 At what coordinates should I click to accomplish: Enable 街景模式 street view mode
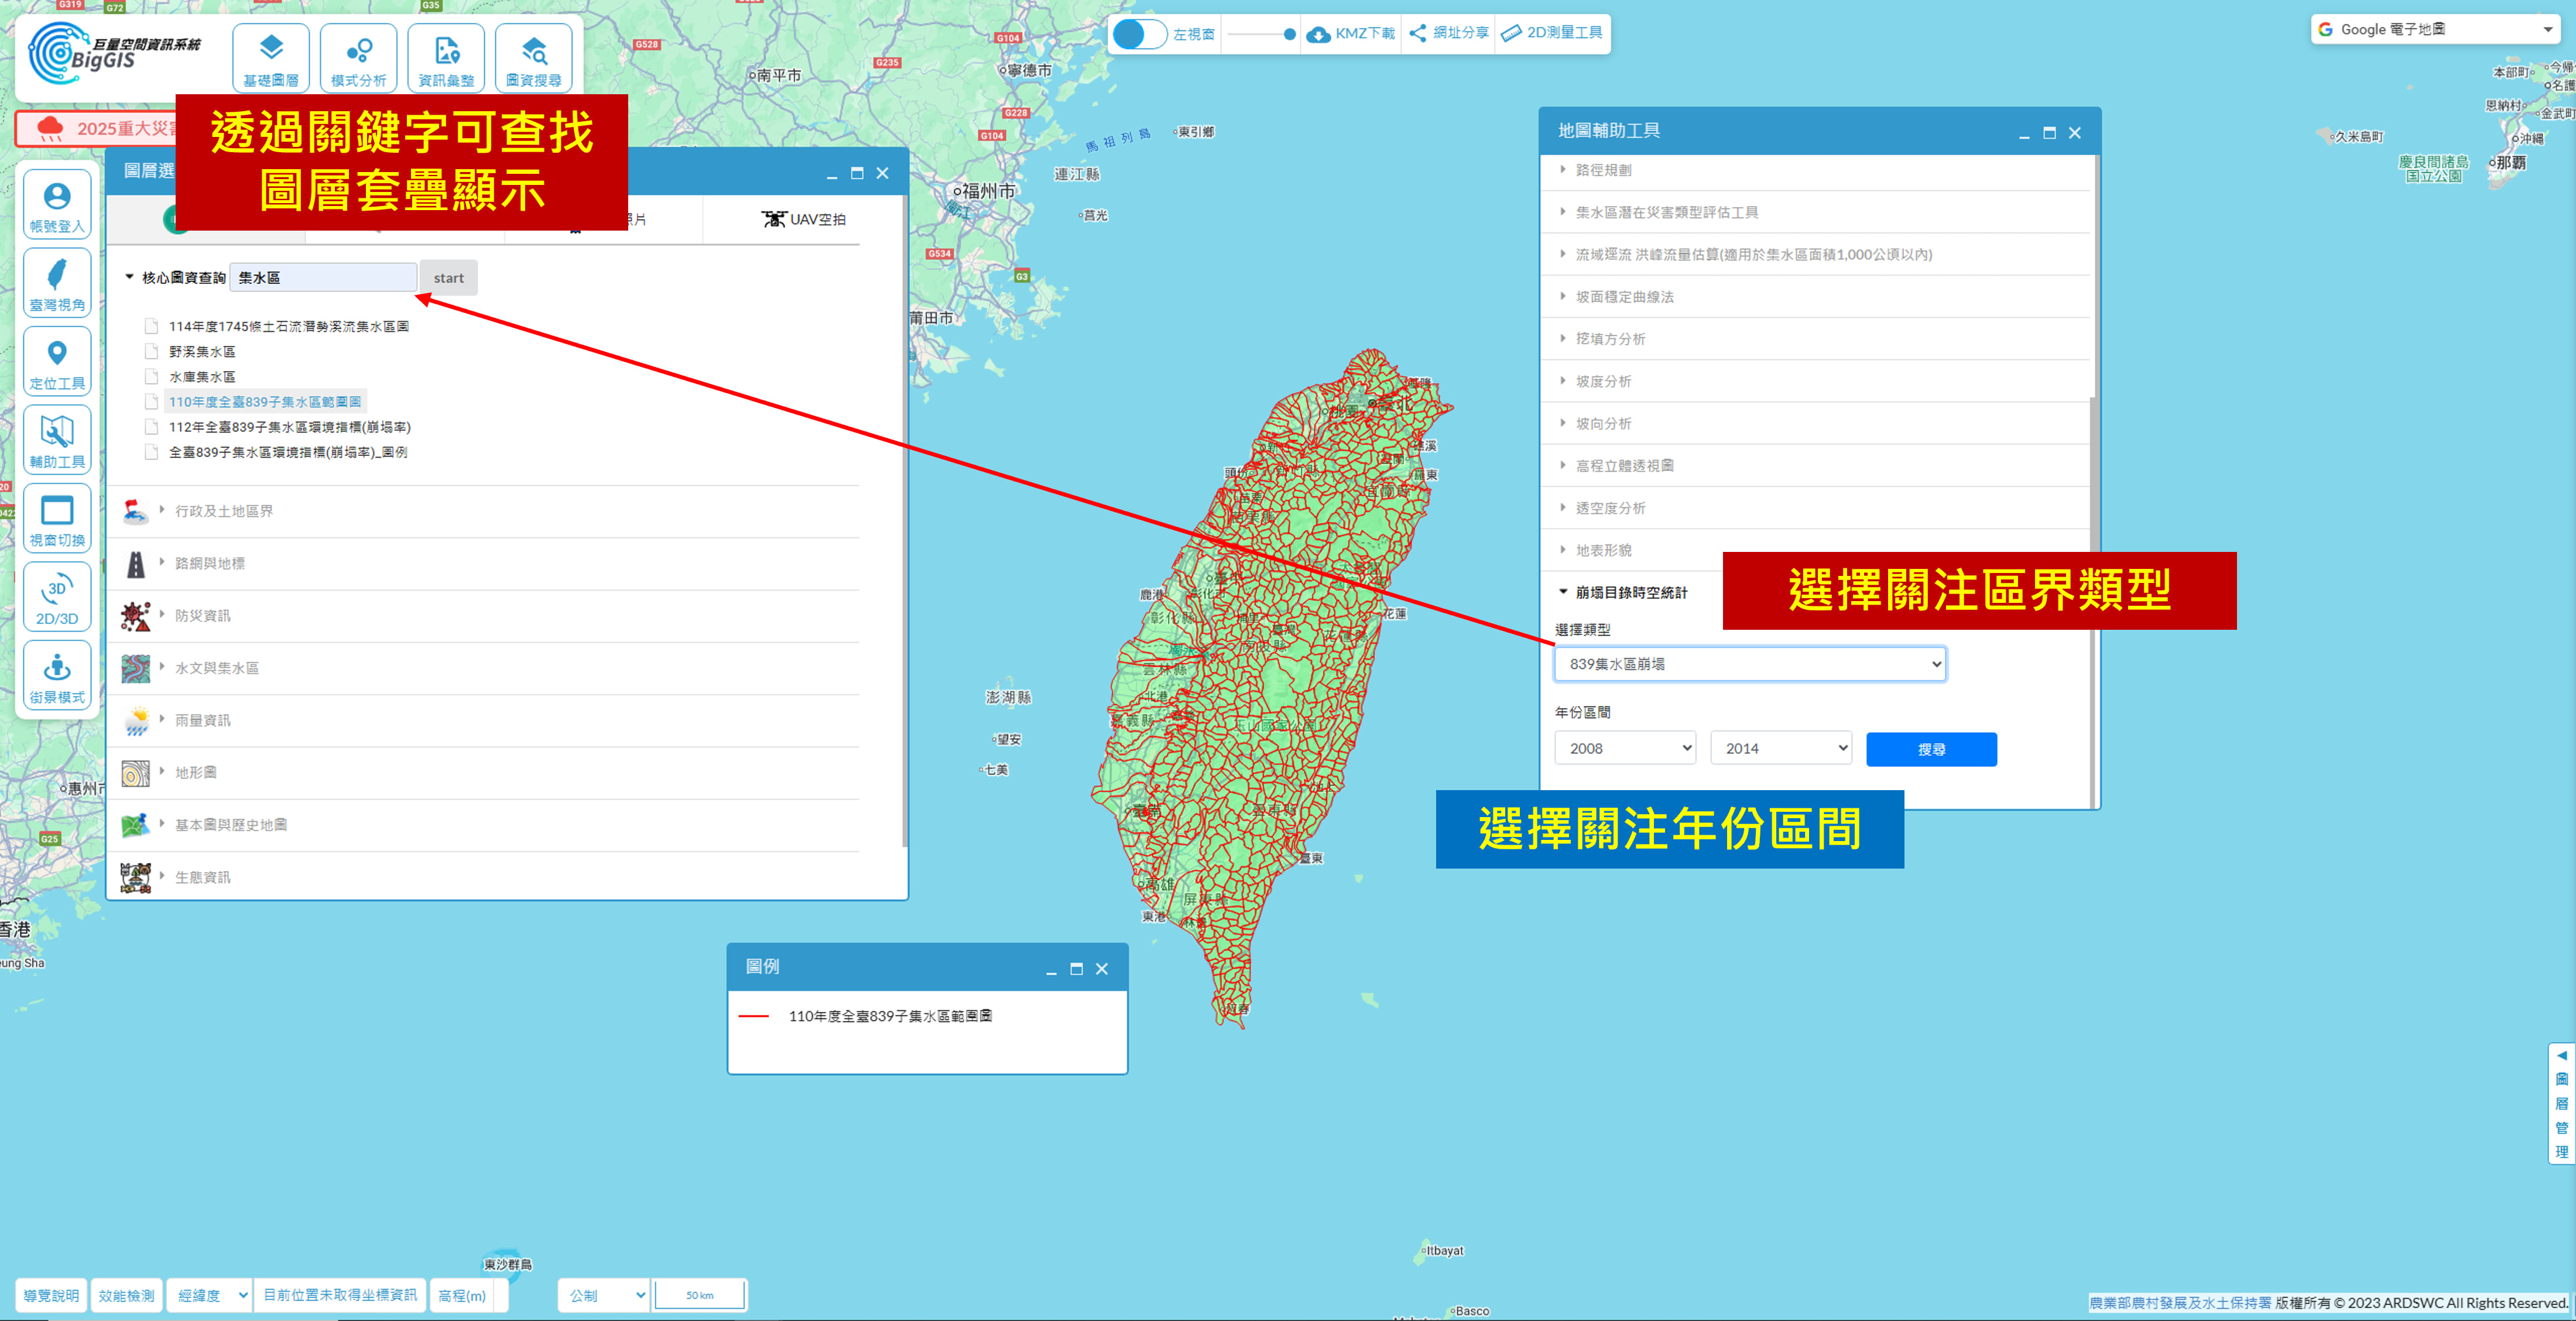(x=57, y=676)
